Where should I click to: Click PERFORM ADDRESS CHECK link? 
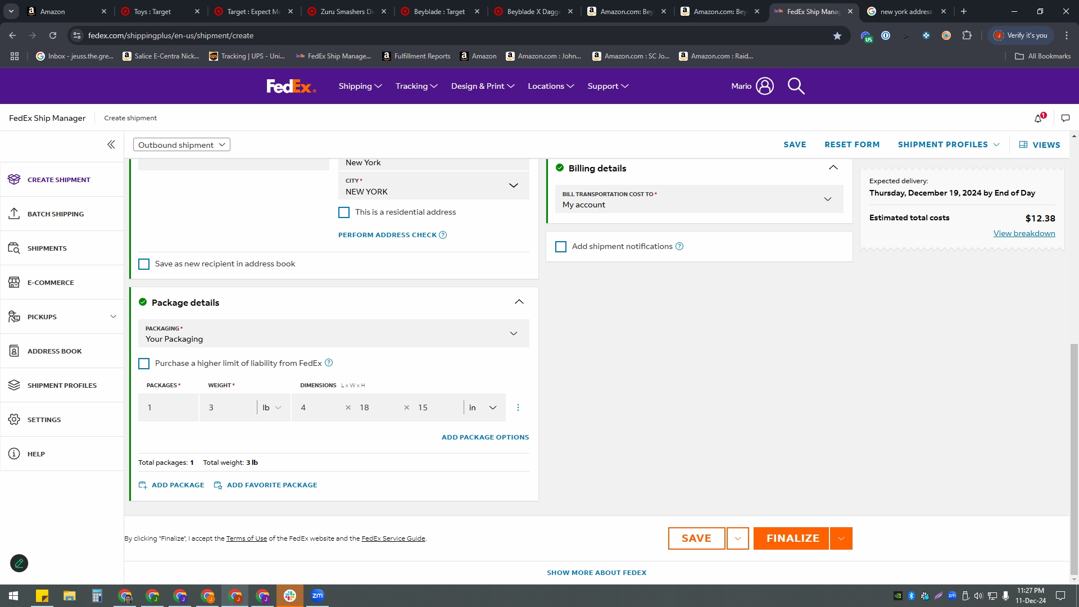[387, 235]
